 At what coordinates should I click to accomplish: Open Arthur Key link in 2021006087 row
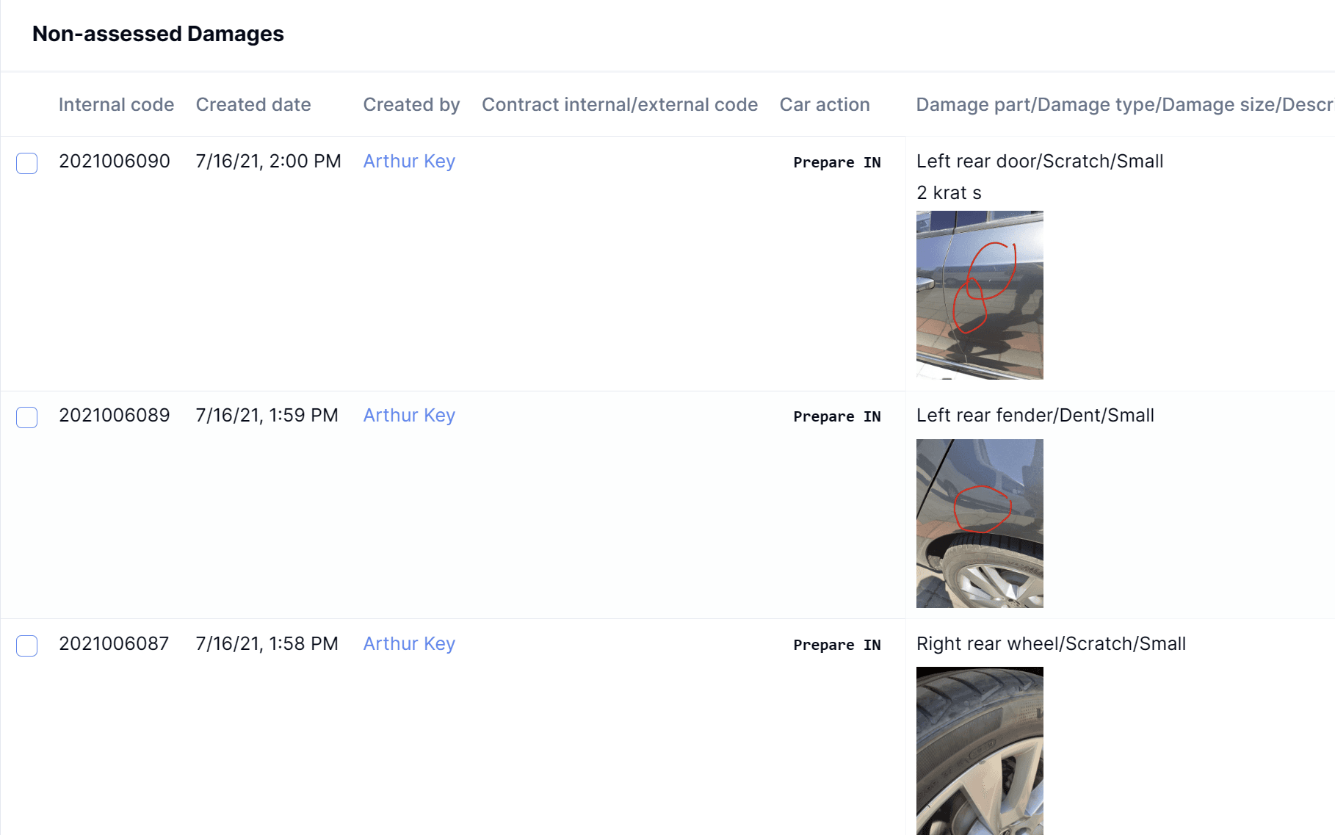pos(409,644)
